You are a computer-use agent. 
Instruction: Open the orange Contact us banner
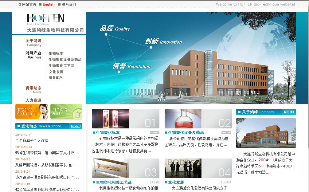(x=32, y=112)
